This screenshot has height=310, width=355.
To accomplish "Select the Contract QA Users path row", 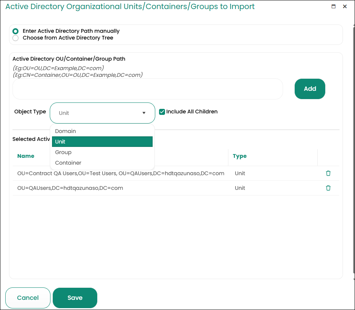I will (x=121, y=173).
